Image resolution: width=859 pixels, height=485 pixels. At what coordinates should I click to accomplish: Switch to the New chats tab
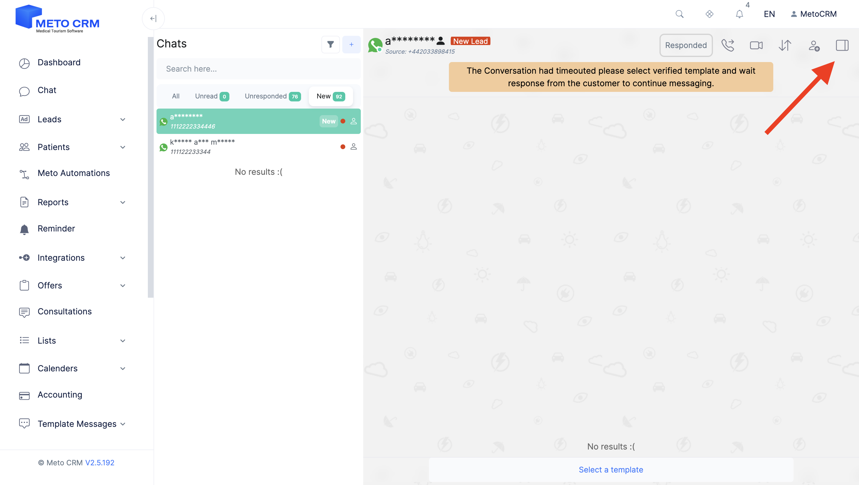click(330, 96)
